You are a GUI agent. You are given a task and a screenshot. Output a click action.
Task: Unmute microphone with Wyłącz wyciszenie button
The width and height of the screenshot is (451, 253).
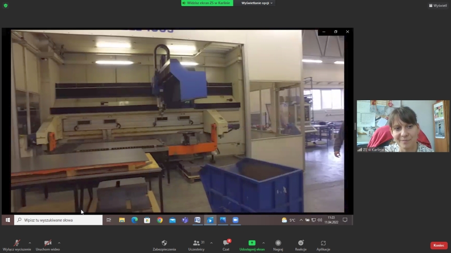(x=17, y=245)
